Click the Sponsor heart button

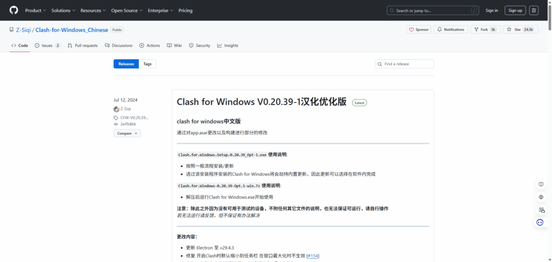pyautogui.click(x=418, y=30)
